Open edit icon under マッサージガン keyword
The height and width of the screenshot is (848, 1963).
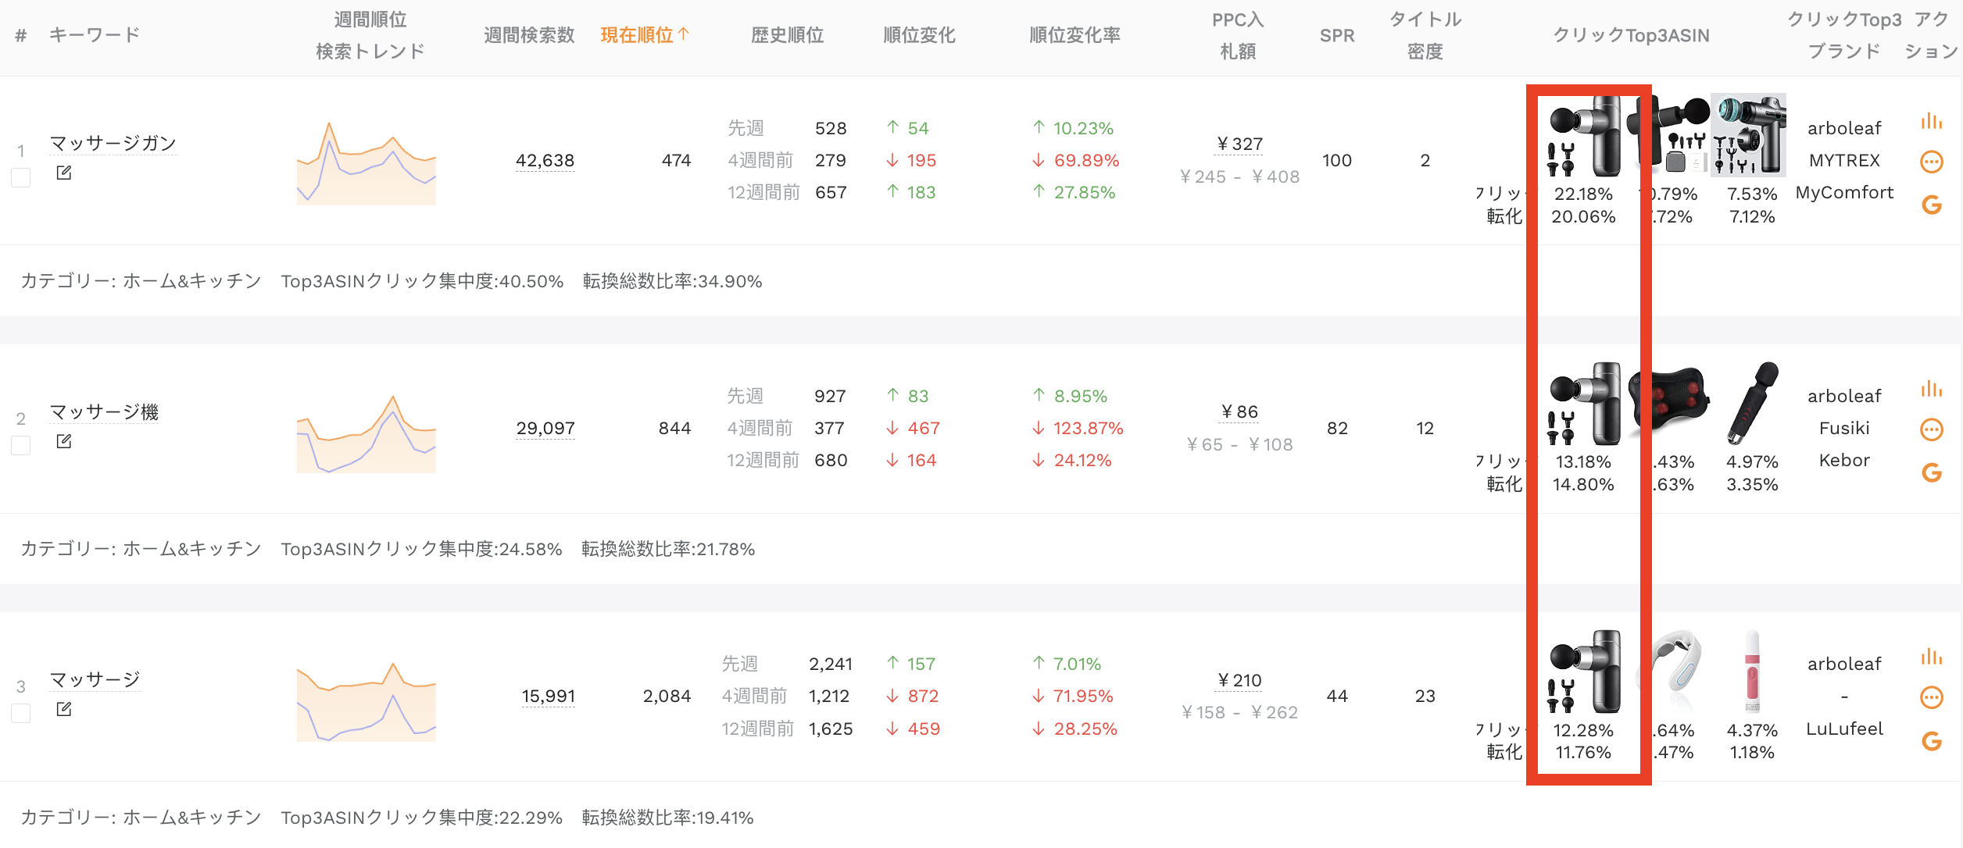[x=64, y=173]
